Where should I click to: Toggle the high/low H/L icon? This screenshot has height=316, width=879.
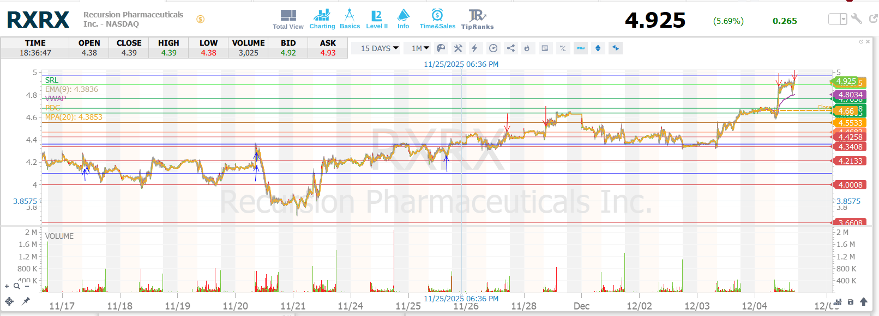click(563, 48)
